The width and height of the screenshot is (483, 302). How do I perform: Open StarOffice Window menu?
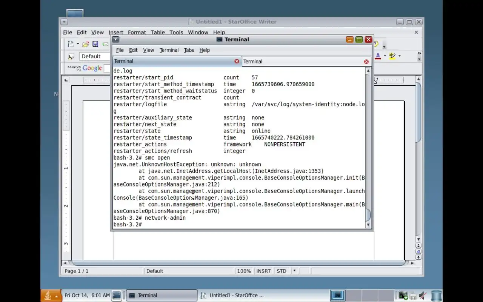(198, 32)
